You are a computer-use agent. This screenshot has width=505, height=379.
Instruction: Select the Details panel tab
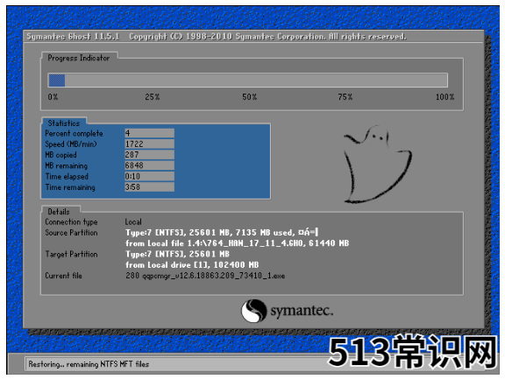point(59,212)
